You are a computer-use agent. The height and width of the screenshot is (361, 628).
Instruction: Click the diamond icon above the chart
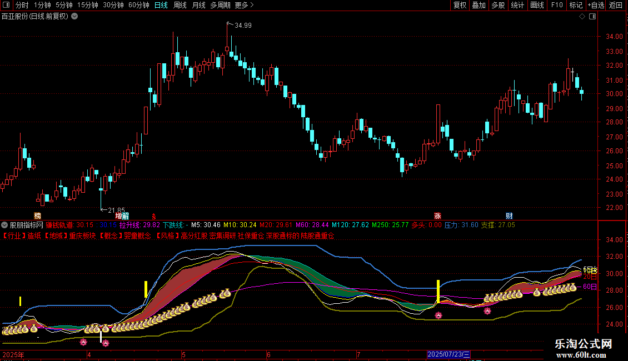(x=582, y=17)
